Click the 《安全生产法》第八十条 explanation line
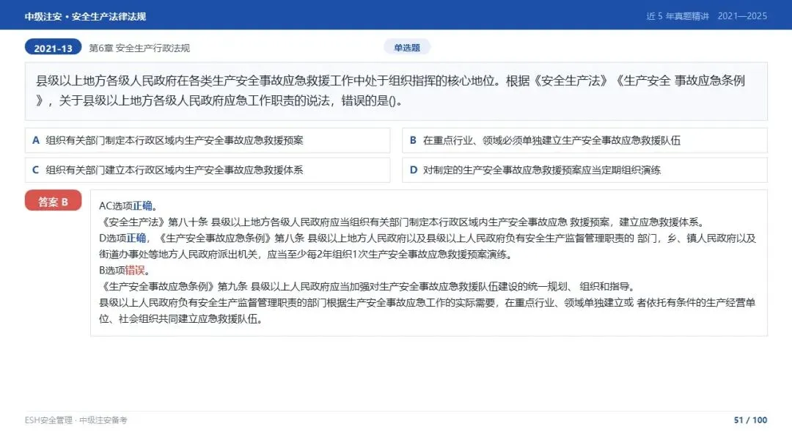 pos(402,222)
